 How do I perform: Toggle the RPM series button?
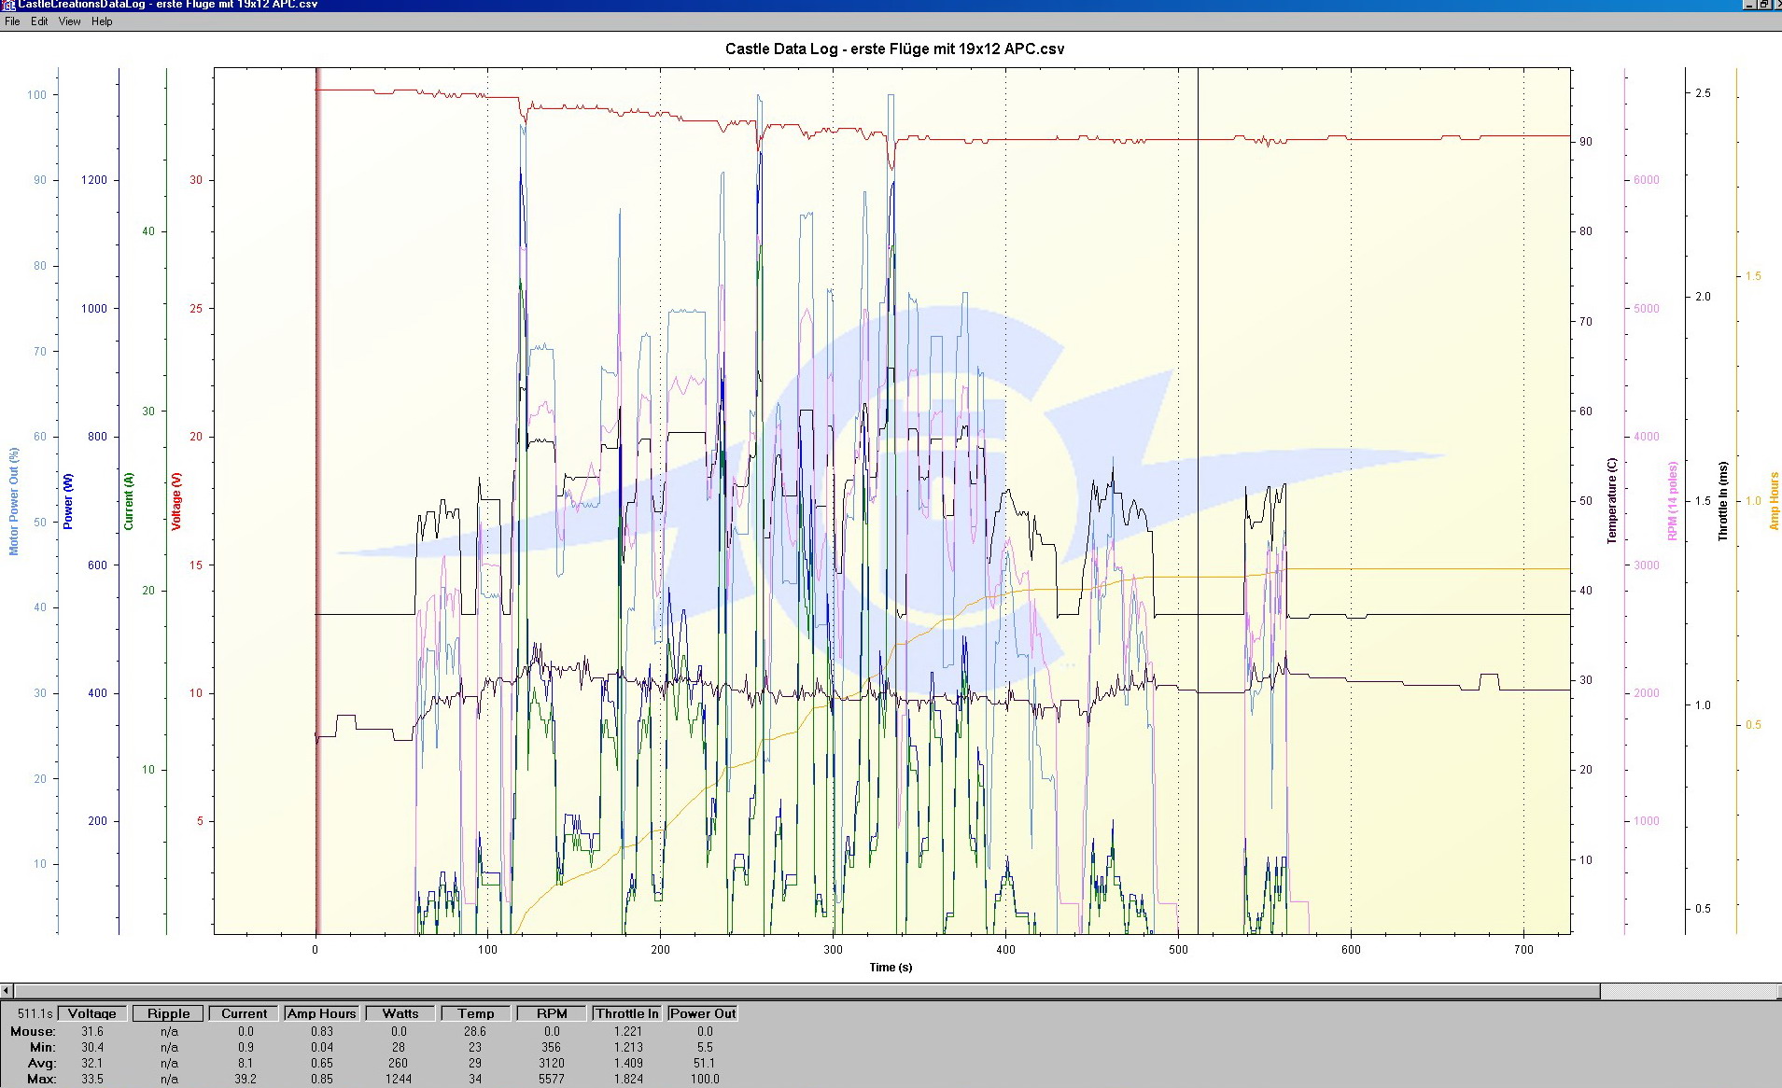(x=552, y=1013)
